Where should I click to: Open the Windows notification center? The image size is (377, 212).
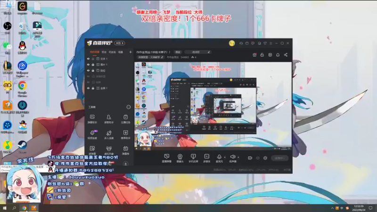[370, 208]
